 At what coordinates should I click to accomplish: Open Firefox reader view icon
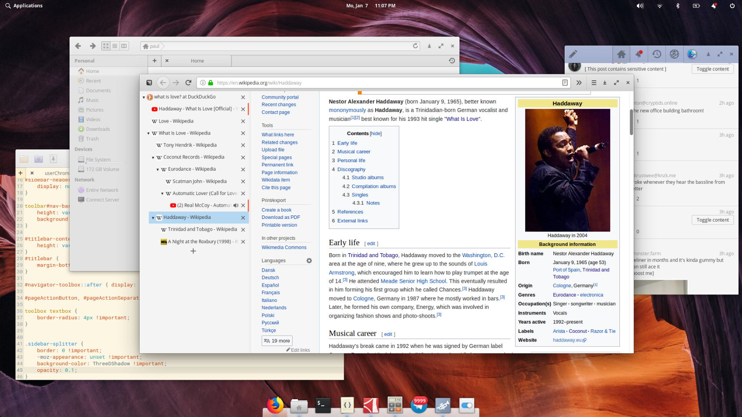[565, 83]
